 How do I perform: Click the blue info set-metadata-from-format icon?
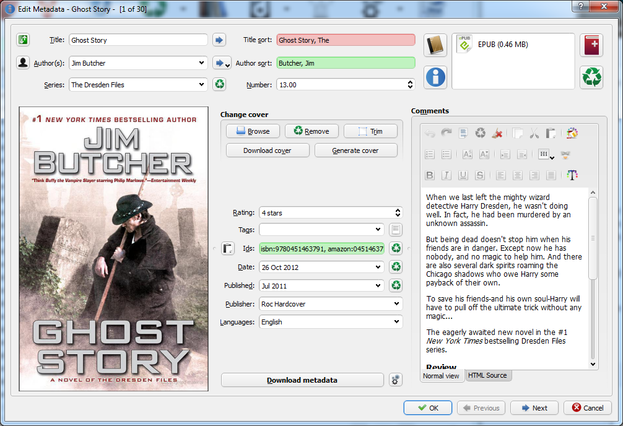[x=435, y=77]
